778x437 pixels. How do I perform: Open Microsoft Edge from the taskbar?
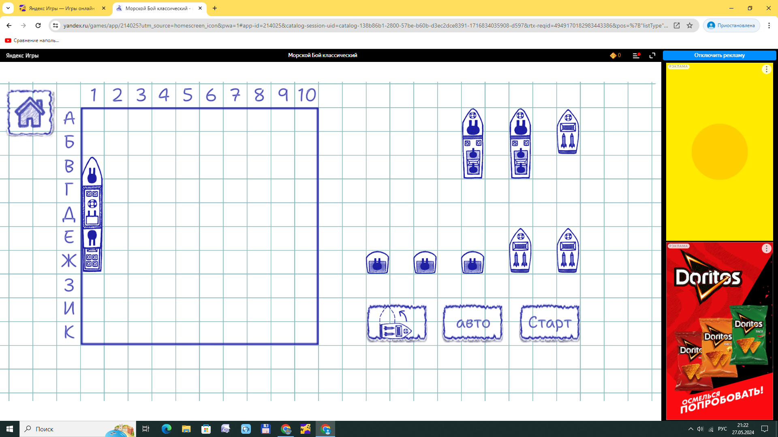[x=167, y=429]
